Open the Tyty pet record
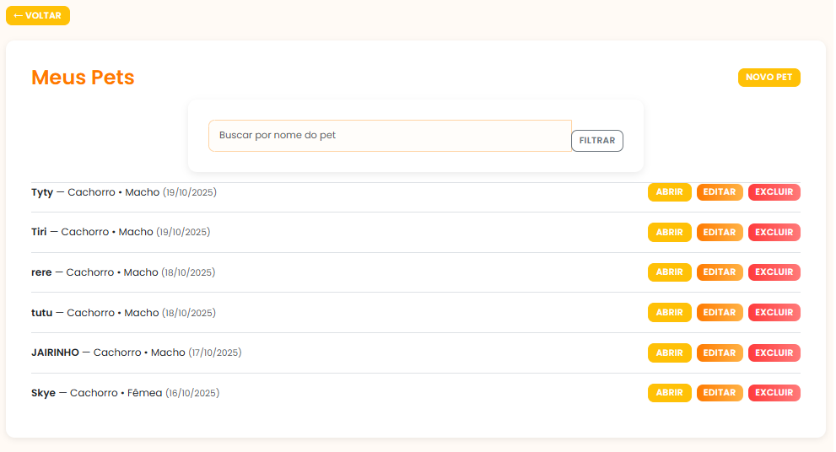Viewport: 836px width, 452px height. tap(669, 192)
